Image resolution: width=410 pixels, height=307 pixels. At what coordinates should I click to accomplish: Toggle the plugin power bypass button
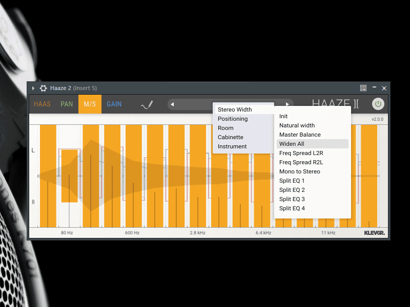[x=378, y=104]
